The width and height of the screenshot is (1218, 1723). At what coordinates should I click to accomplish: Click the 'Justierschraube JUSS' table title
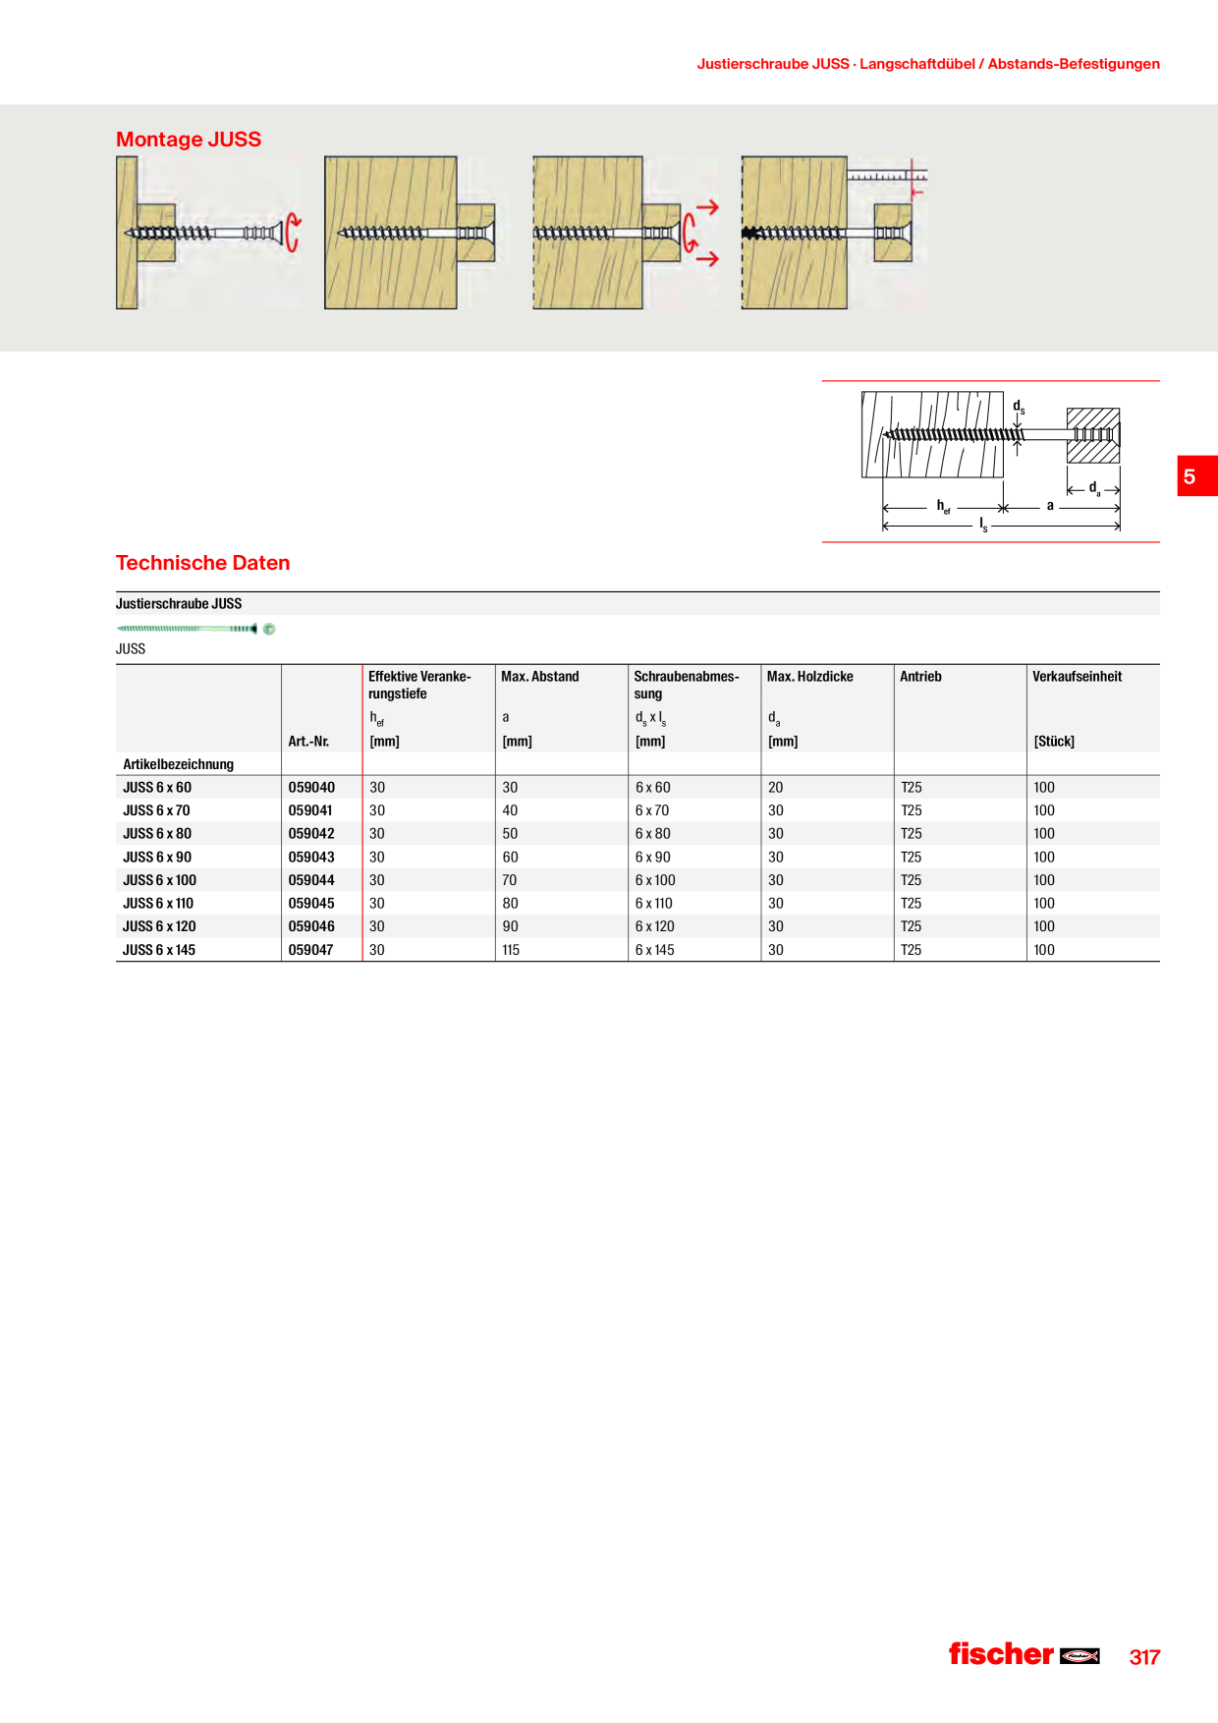pyautogui.click(x=179, y=604)
